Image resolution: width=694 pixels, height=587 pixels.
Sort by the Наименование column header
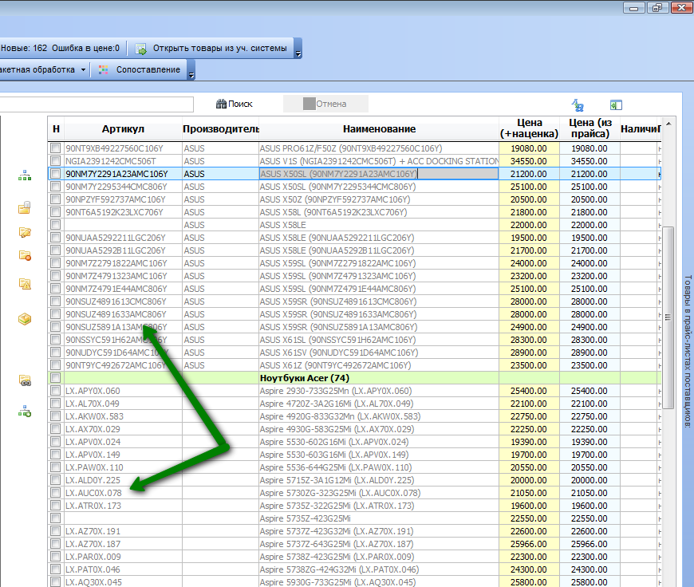[379, 129]
